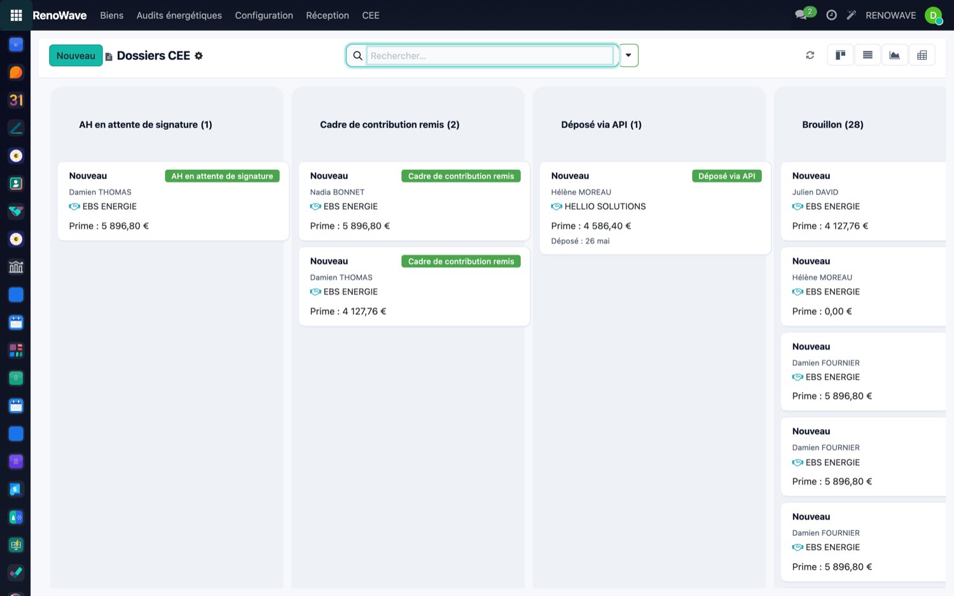This screenshot has width=954, height=596.
Task: Open the messages icon with badge 2
Action: pyautogui.click(x=805, y=14)
